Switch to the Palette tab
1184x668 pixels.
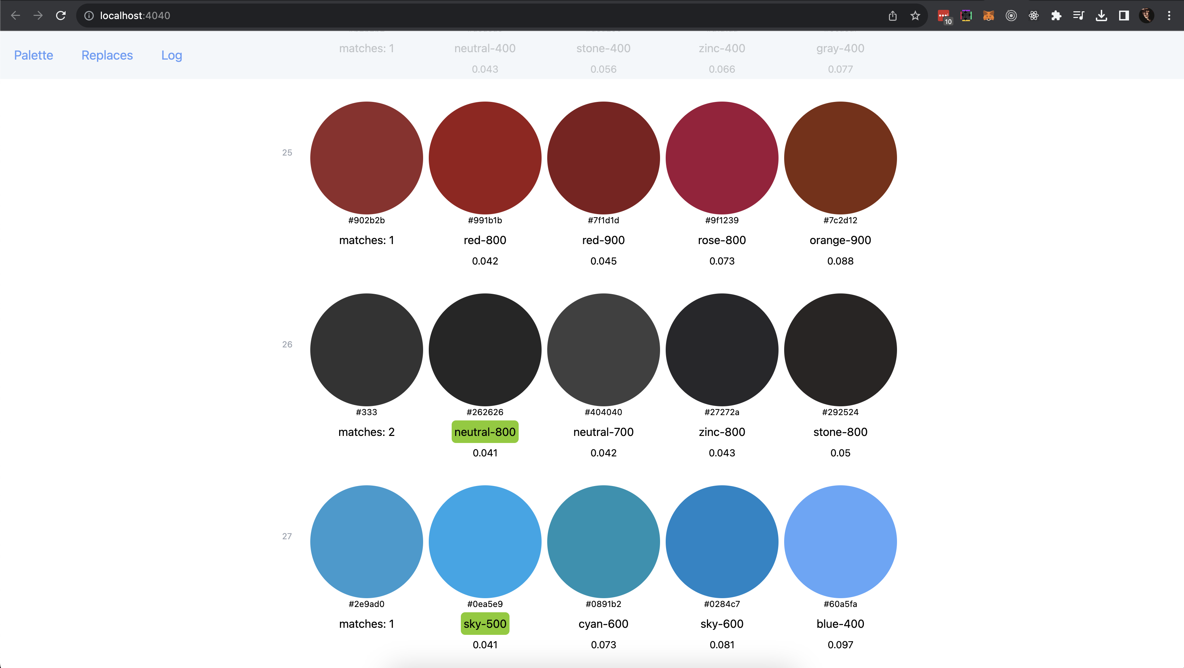[x=33, y=55]
